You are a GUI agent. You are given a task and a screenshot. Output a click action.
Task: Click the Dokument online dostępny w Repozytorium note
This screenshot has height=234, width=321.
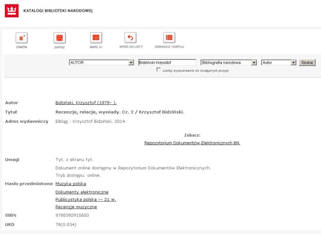tap(133, 168)
